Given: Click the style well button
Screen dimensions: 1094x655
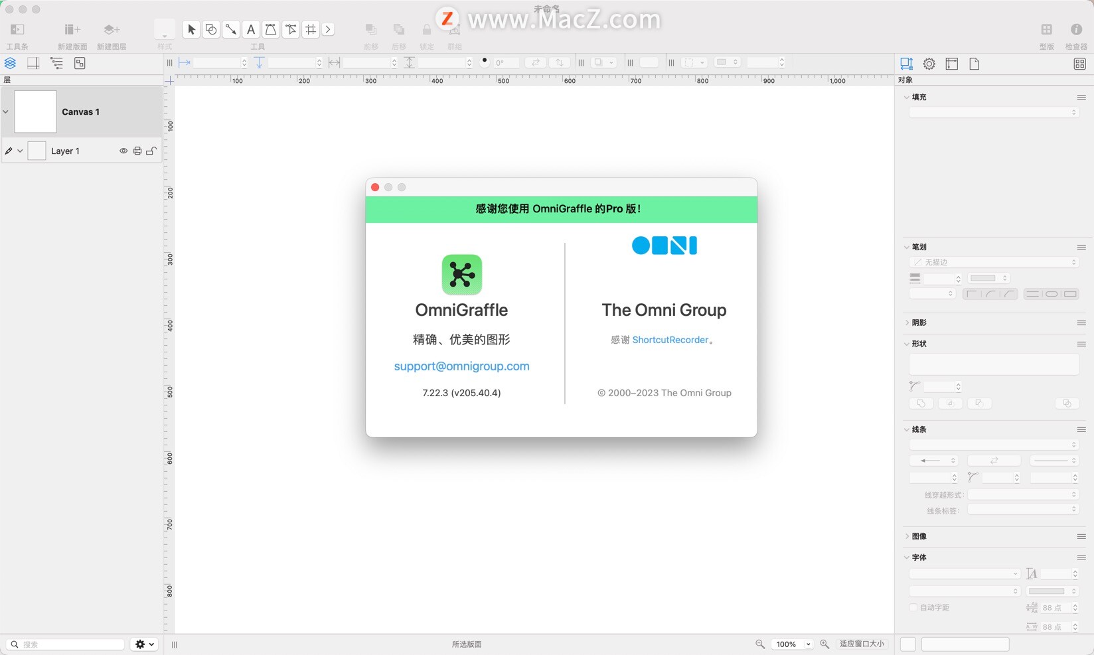Looking at the screenshot, I should [165, 29].
